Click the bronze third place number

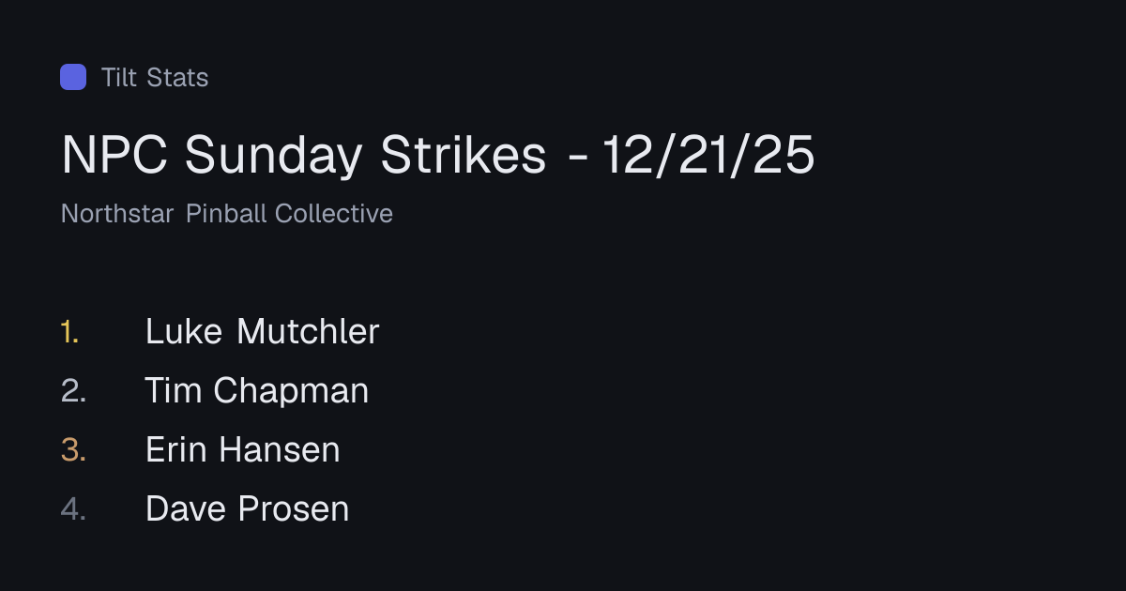[73, 450]
